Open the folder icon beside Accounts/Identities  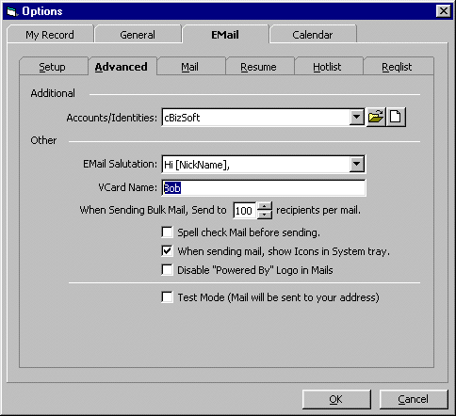[x=376, y=118]
